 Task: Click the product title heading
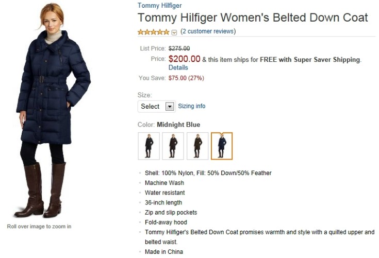pos(253,18)
